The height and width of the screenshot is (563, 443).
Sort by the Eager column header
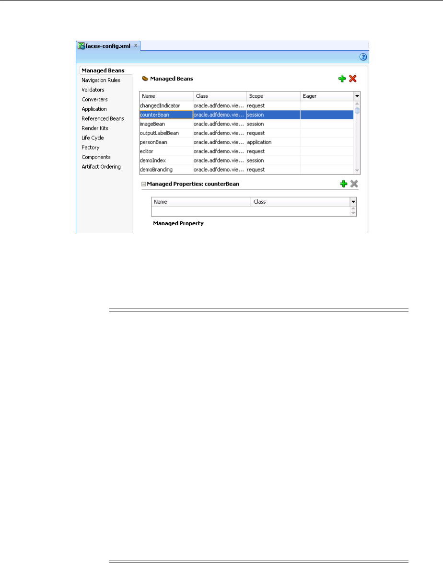pos(327,96)
